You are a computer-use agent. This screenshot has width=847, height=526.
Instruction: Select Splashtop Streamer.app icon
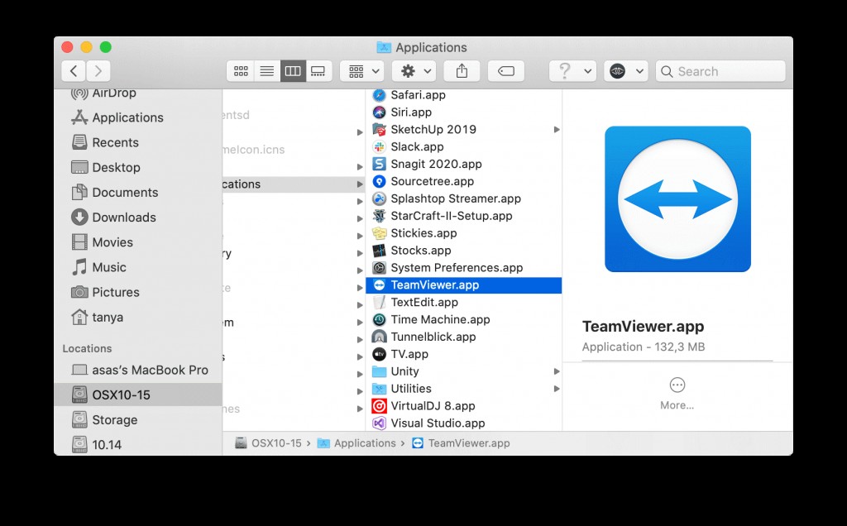tap(379, 198)
